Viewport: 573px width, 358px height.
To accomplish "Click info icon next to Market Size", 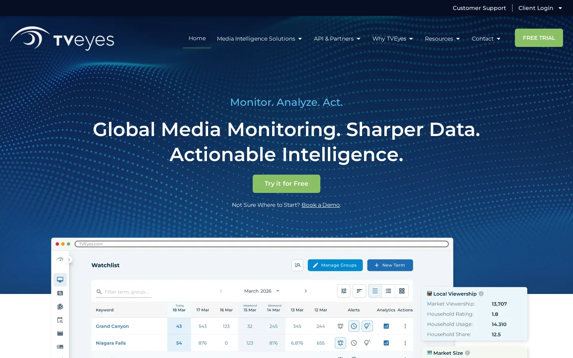I will pyautogui.click(x=468, y=353).
